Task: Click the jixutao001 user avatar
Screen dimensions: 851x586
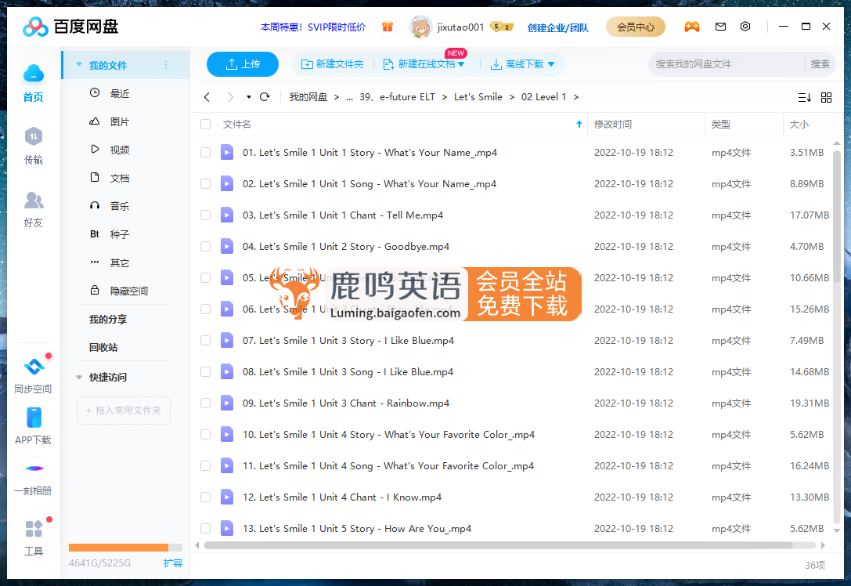Action: coord(420,27)
